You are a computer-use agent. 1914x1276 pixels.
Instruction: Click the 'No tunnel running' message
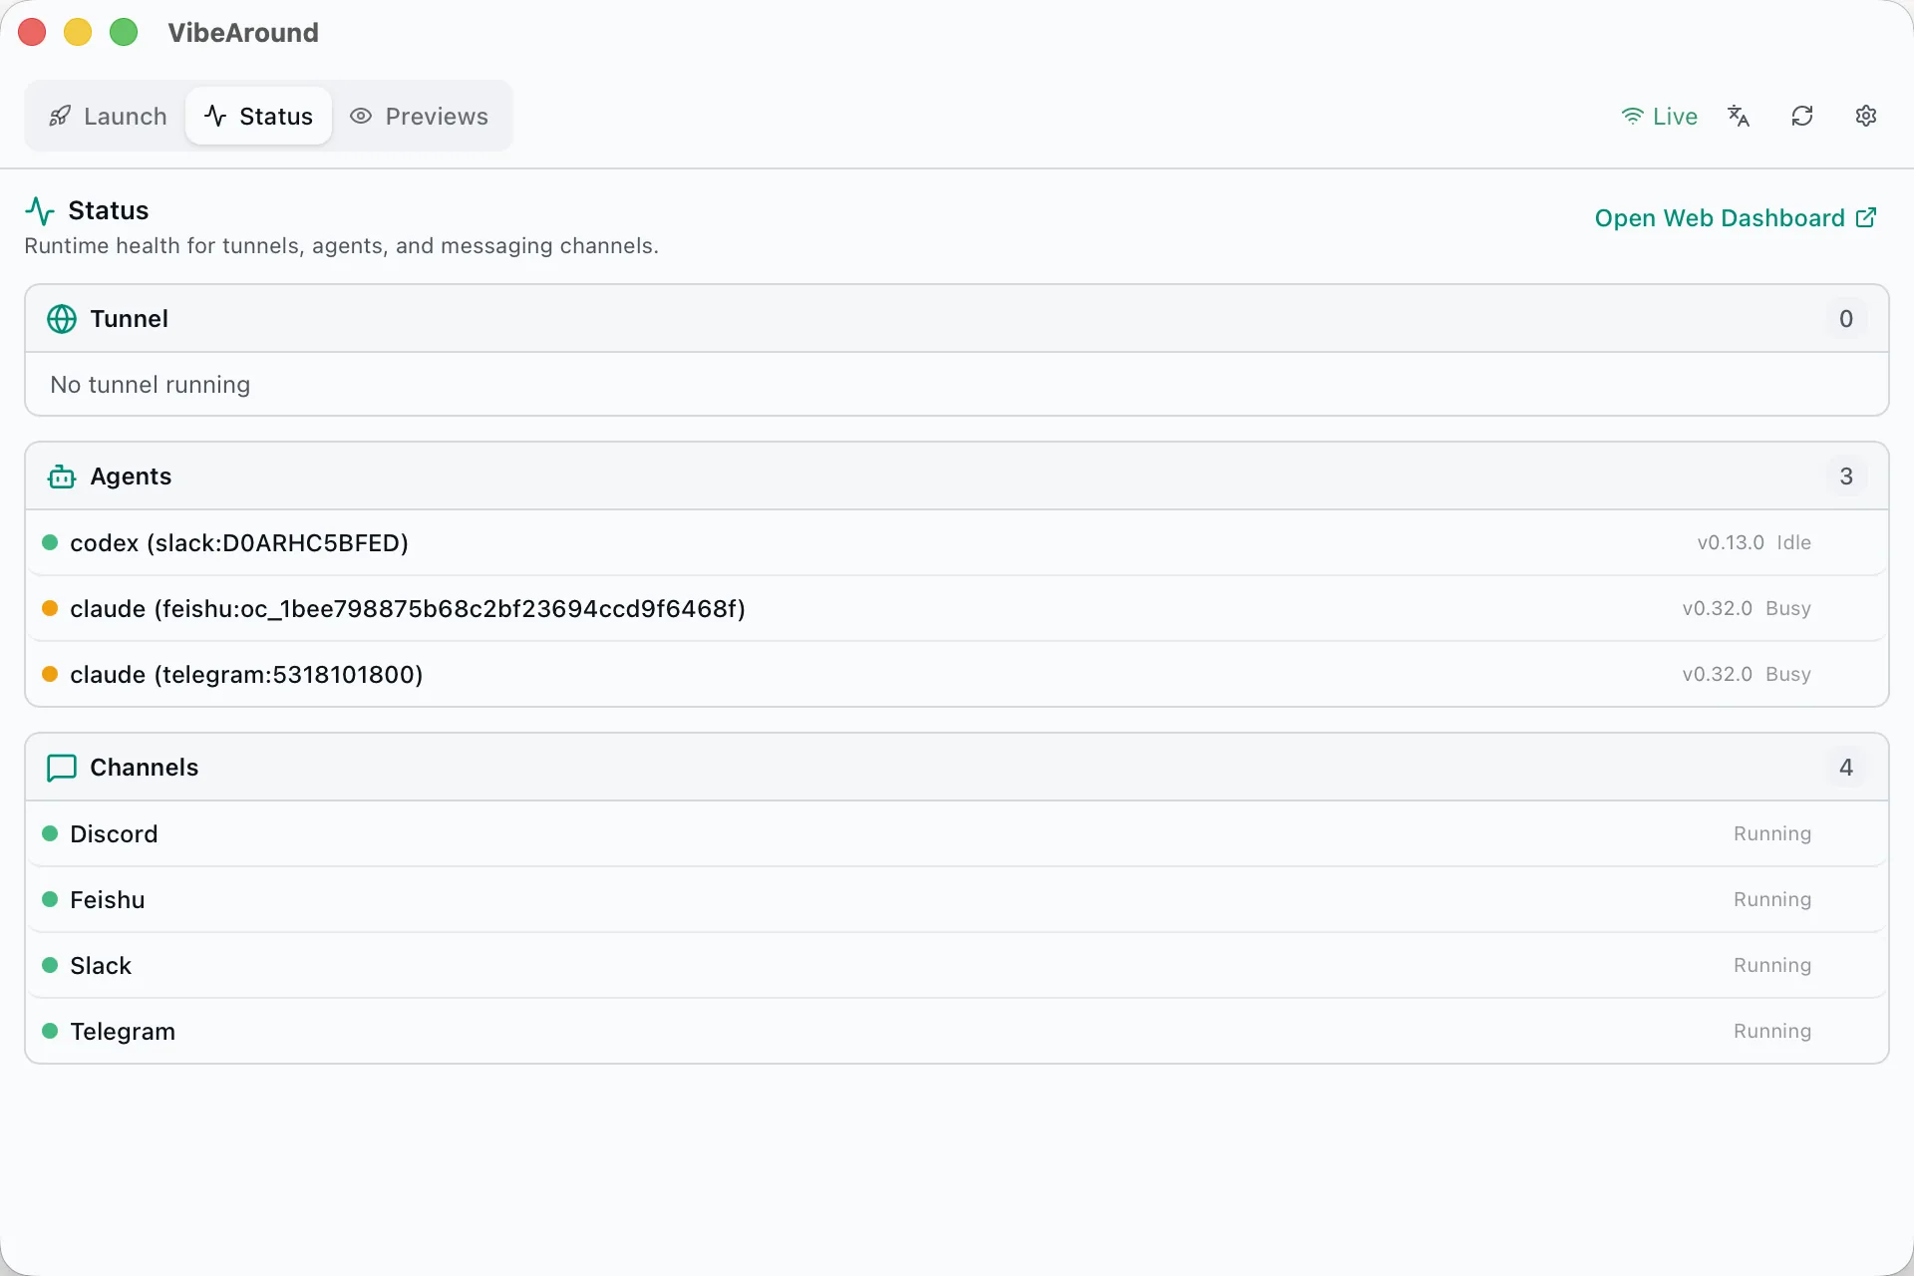click(x=151, y=385)
